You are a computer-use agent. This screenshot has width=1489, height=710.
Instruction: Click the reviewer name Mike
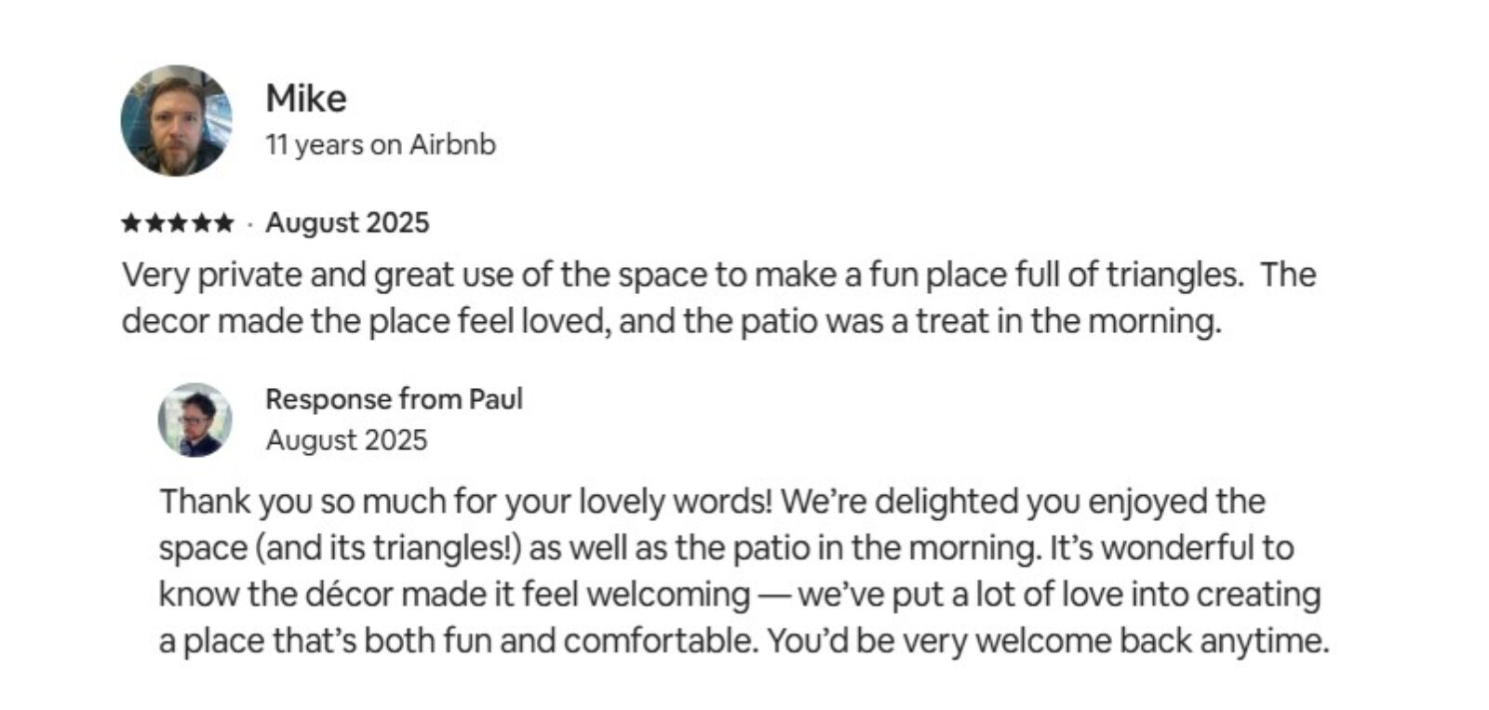point(306,98)
